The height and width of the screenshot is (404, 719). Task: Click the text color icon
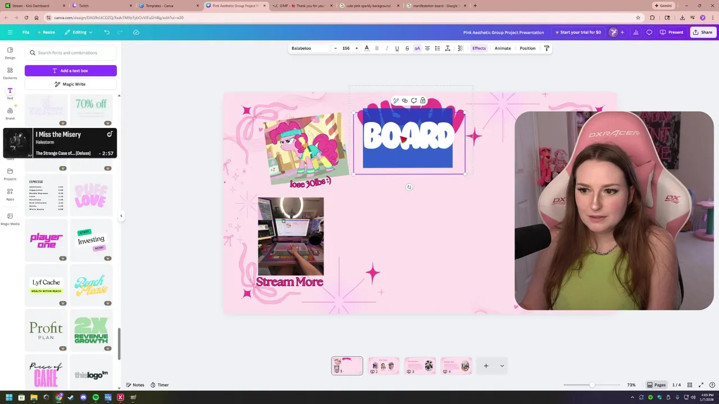tap(367, 48)
